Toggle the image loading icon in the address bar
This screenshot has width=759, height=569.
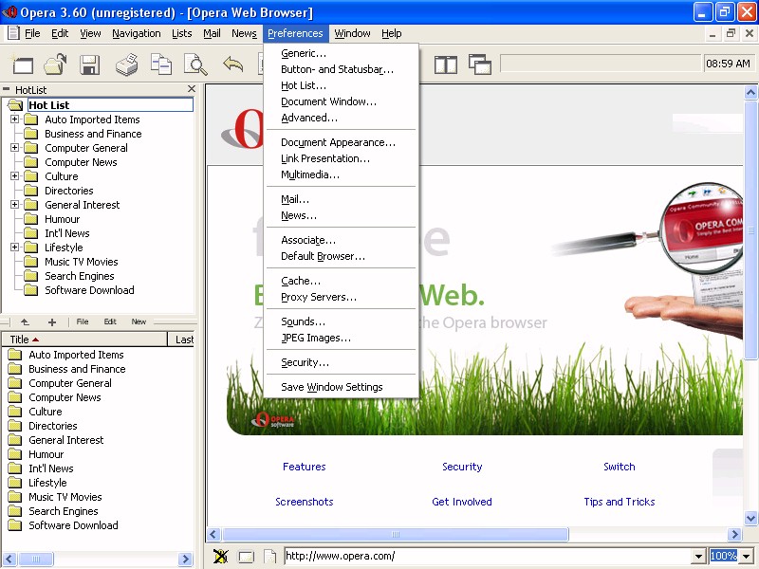click(x=221, y=556)
